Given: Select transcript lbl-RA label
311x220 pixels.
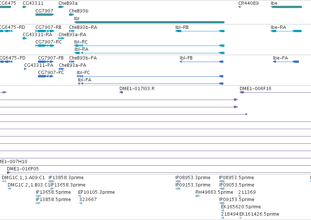Looking at the screenshot, I should click(x=81, y=49).
